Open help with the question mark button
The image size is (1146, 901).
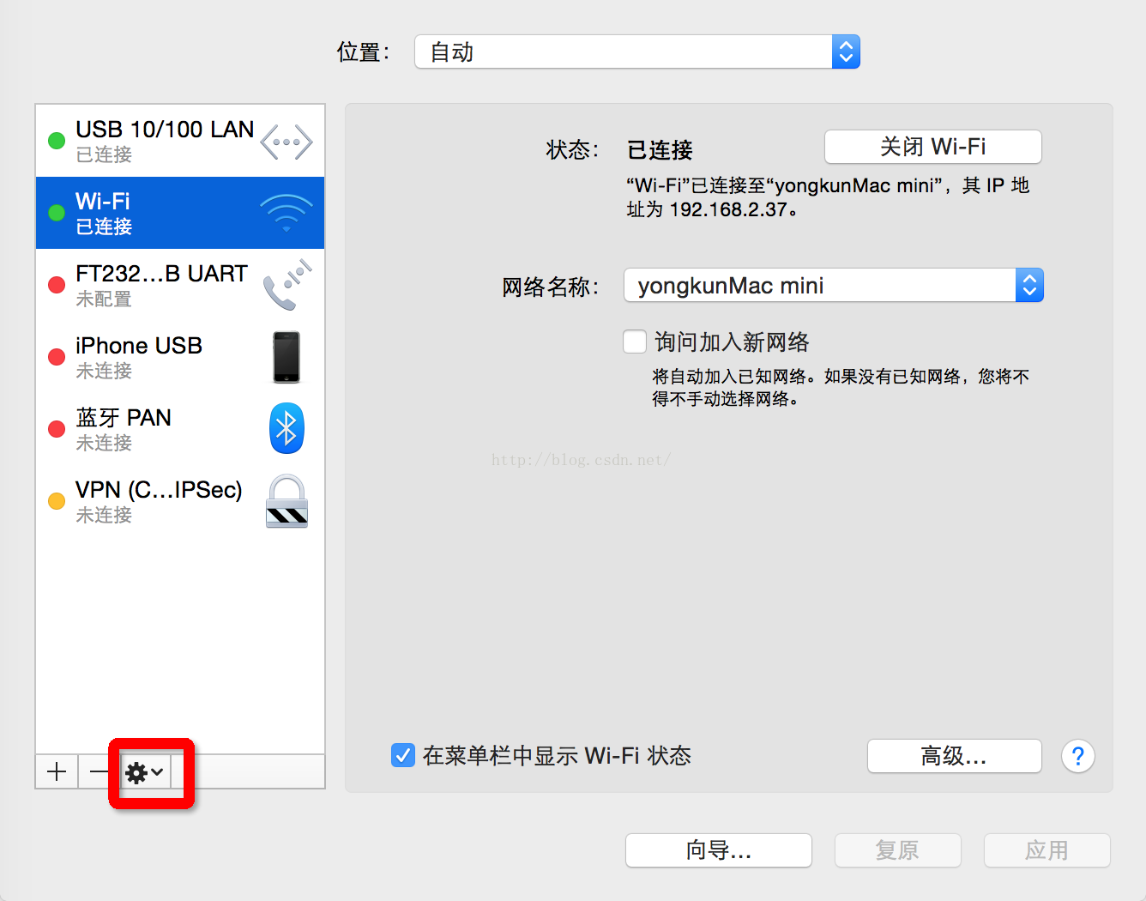(1077, 756)
